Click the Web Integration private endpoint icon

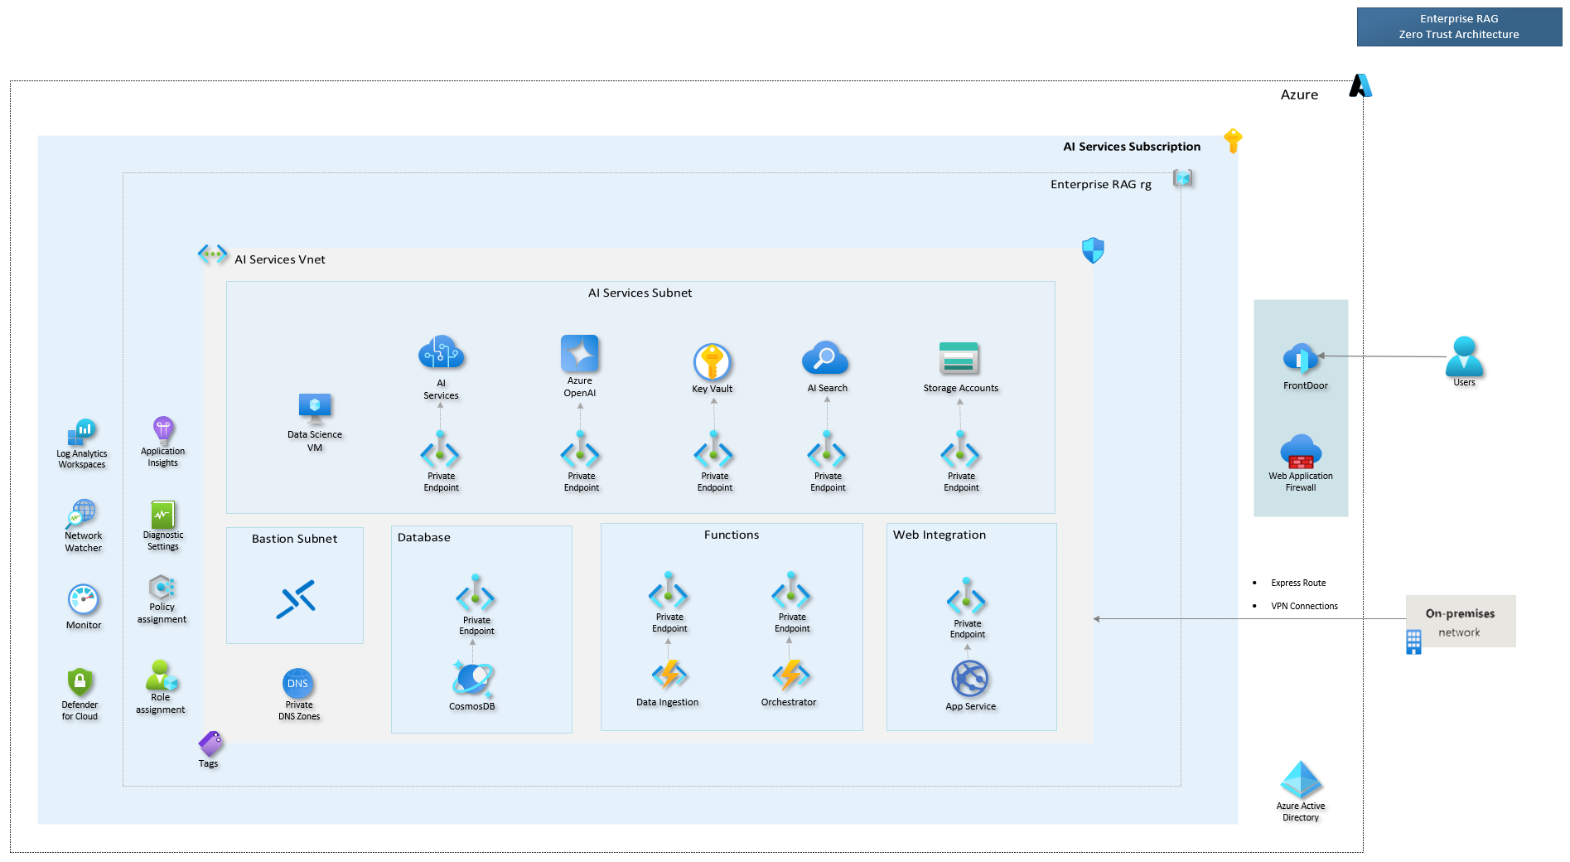(x=966, y=598)
